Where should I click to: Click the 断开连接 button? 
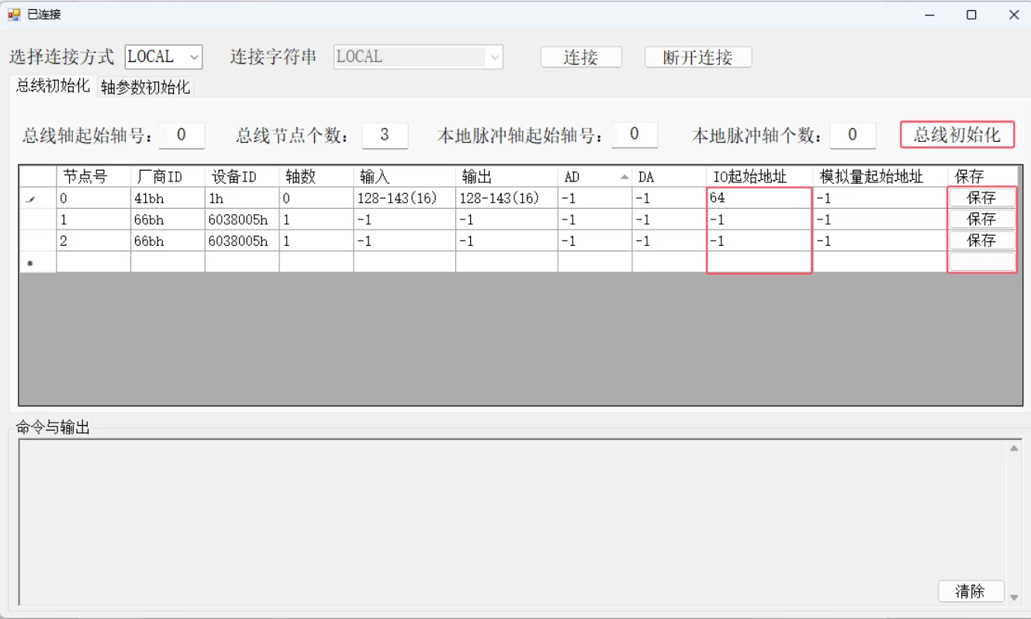pyautogui.click(x=697, y=57)
